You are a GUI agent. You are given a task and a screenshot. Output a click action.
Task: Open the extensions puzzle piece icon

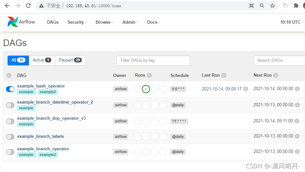click(x=296, y=6)
